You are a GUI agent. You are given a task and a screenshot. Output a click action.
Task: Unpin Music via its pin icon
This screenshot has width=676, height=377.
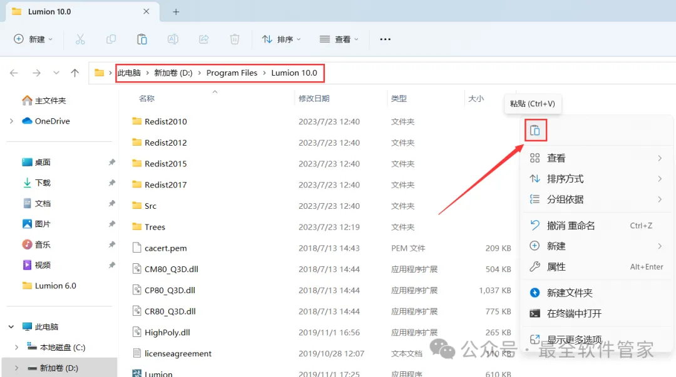pyautogui.click(x=111, y=244)
